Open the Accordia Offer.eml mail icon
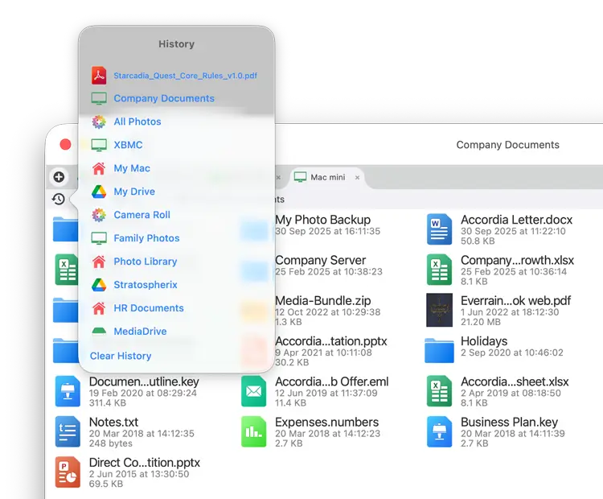 [x=254, y=391]
